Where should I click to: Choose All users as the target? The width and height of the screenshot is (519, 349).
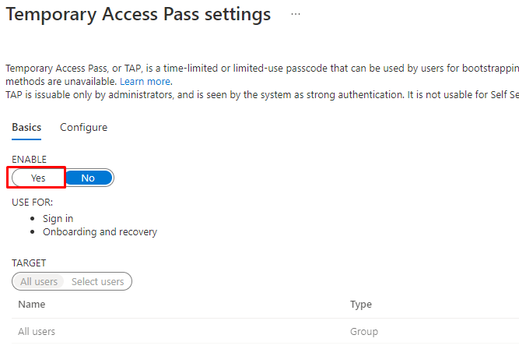tap(39, 281)
